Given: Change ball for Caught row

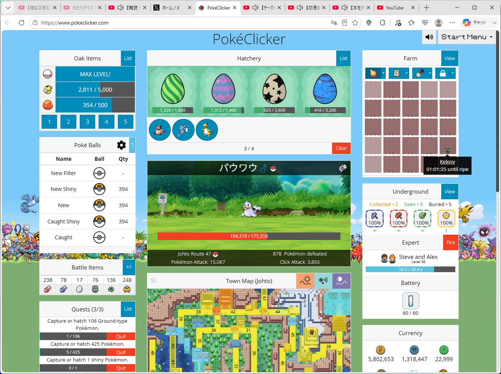Looking at the screenshot, I should click(x=99, y=237).
